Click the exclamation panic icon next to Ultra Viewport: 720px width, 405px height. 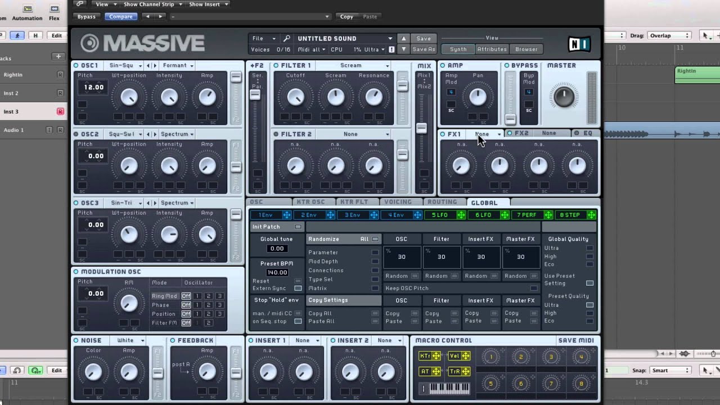[391, 49]
